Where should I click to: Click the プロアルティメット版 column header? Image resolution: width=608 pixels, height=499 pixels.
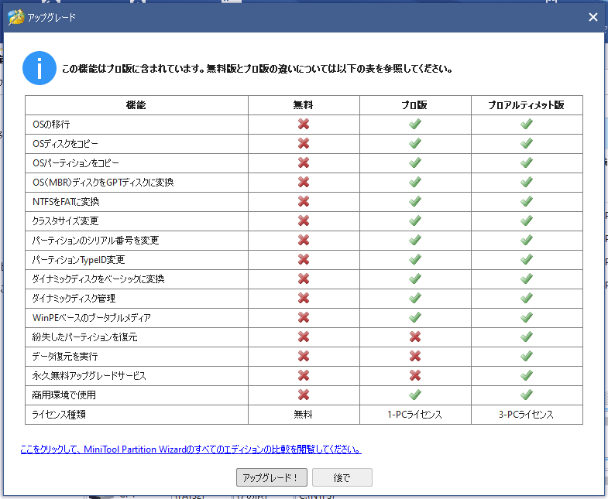tap(527, 104)
